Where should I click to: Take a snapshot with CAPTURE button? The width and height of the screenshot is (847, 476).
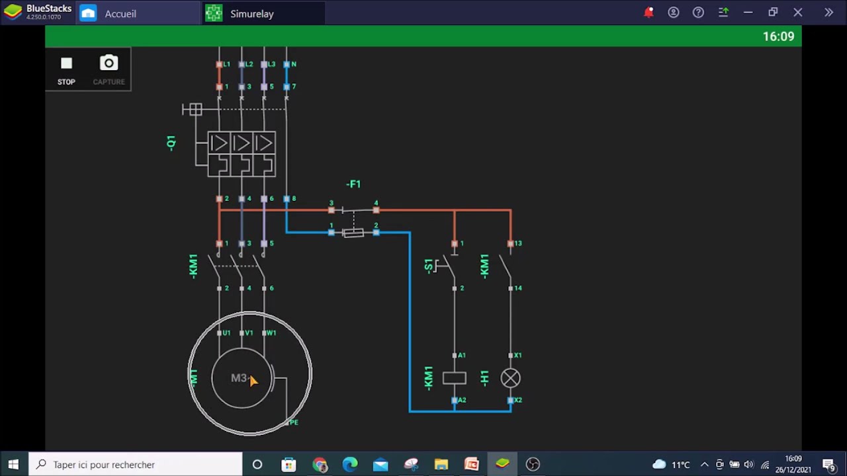(x=109, y=69)
